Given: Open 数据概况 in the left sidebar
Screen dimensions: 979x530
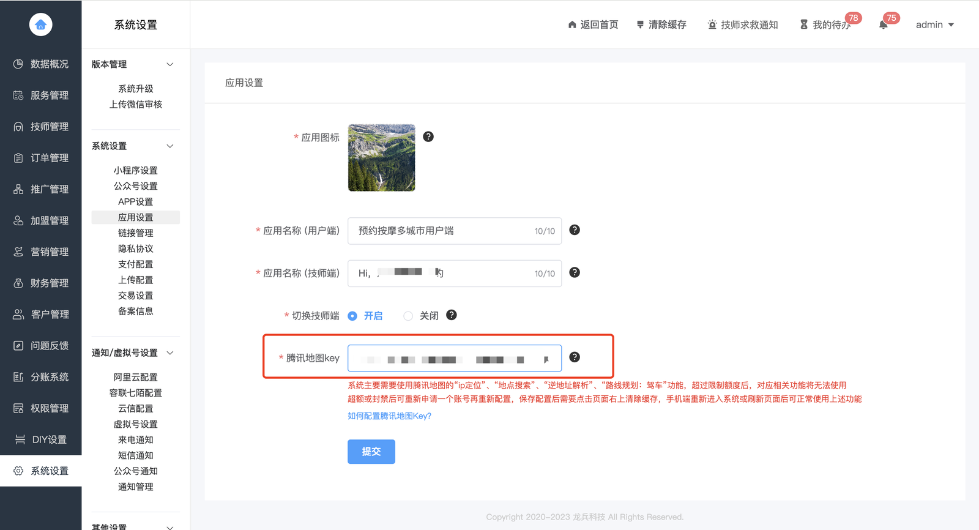Looking at the screenshot, I should (x=41, y=64).
